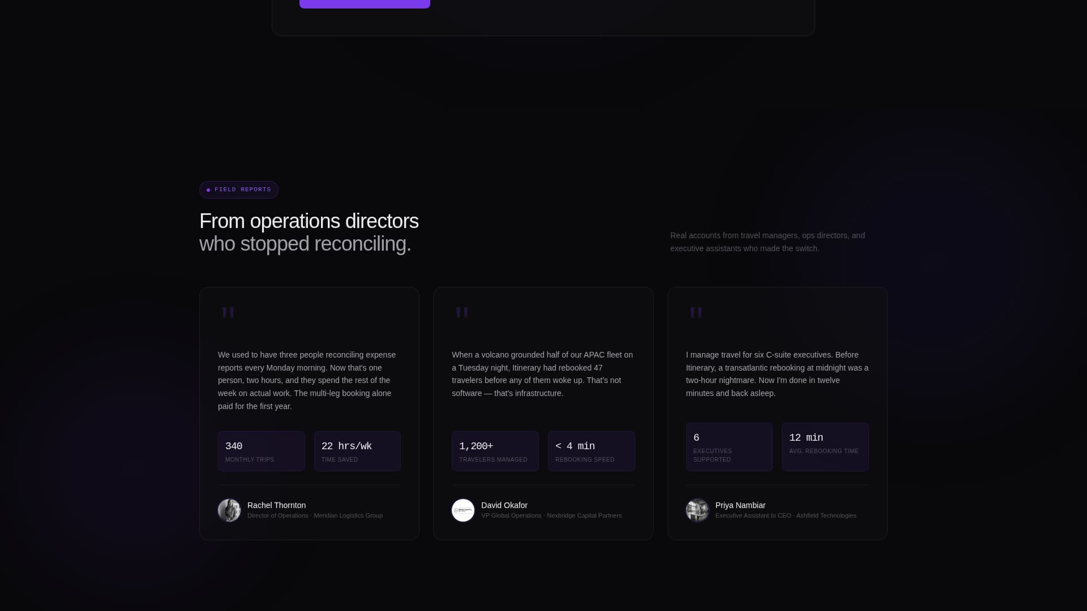Click the 1,200+ Travelers Managed stat
Screen dimensions: 1087x611
click(495, 451)
